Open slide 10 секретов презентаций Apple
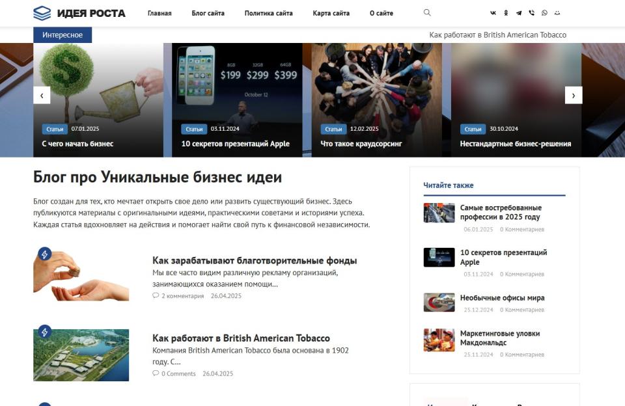Viewport: 625px width, 406px height. [x=236, y=144]
